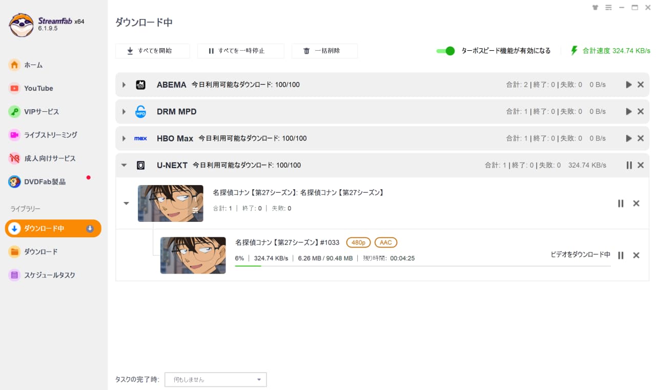Click the HBO Max logo icon
Viewport: 656px width, 390px height.
pos(140,138)
